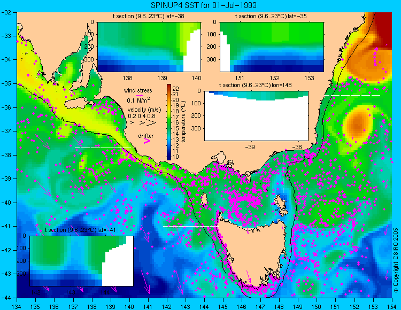The height and width of the screenshot is (310, 401).
Task: Click the -42 label on the main latitude axis
Action: [x=6, y=250]
